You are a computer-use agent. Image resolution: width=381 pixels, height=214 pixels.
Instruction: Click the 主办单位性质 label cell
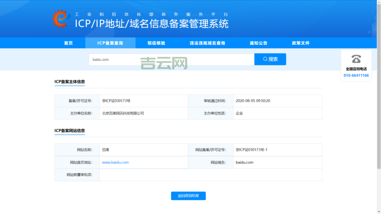pos(211,113)
